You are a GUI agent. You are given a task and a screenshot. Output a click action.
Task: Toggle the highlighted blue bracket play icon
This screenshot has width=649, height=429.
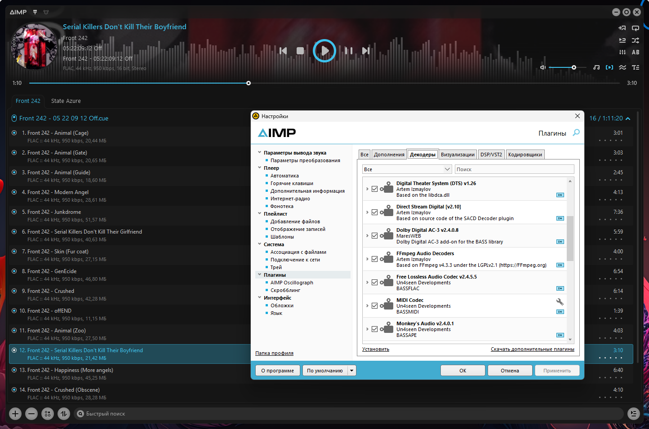click(x=609, y=67)
